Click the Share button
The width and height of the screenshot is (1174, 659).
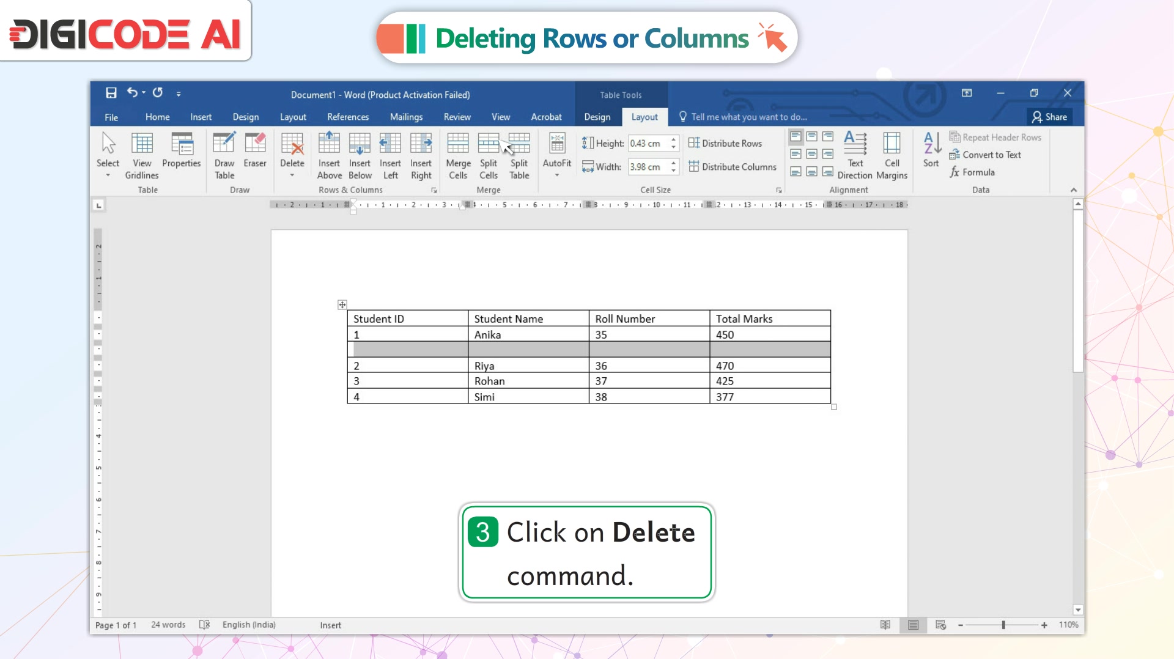tap(1049, 117)
